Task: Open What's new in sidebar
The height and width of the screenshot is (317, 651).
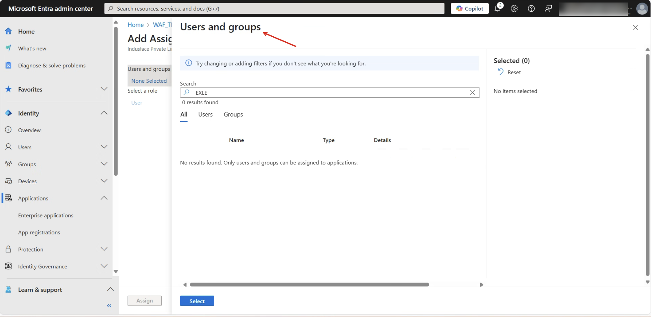Action: [x=32, y=49]
